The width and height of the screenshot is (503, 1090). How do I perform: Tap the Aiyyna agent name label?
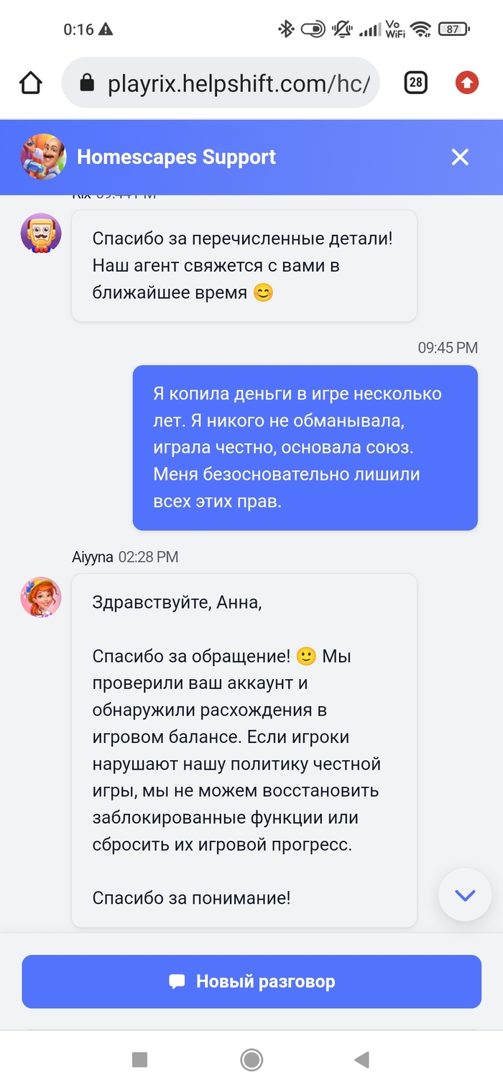click(x=93, y=557)
